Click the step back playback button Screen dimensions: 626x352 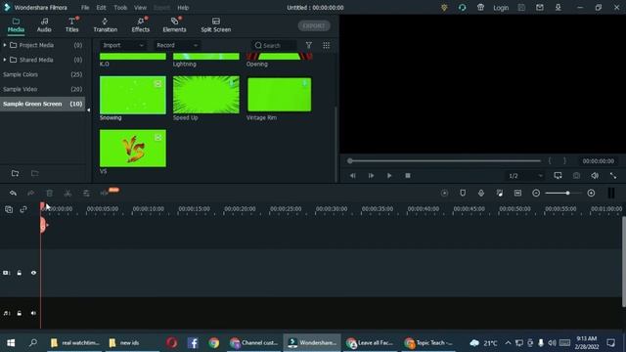click(352, 176)
